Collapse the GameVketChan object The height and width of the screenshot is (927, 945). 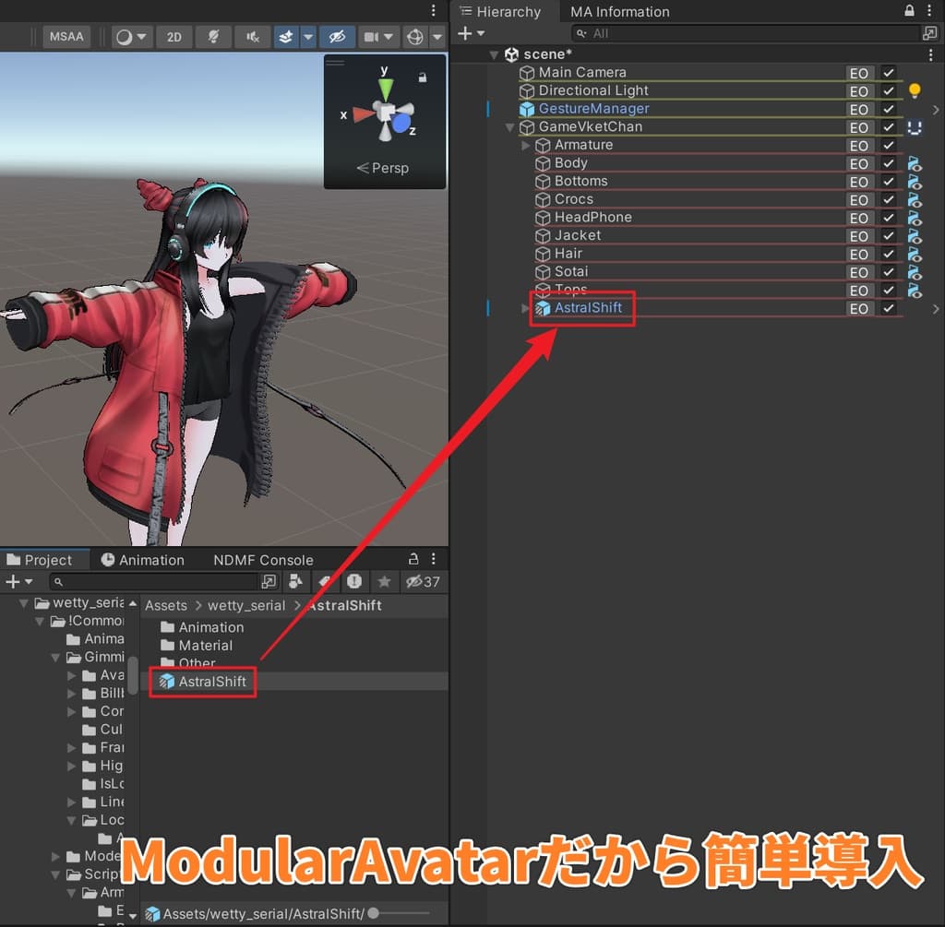(509, 127)
